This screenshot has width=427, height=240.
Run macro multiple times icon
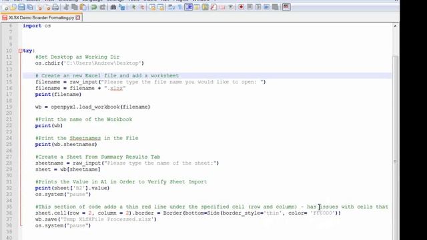(x=266, y=7)
